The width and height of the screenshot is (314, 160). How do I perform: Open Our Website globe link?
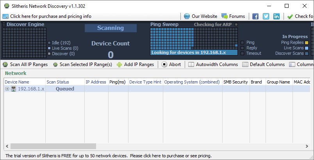(200, 16)
